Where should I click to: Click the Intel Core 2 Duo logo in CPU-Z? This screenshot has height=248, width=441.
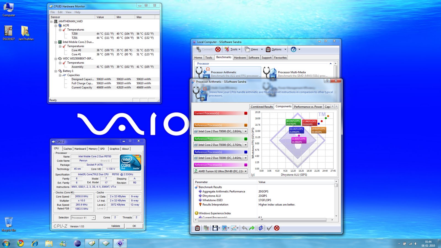pos(131,162)
